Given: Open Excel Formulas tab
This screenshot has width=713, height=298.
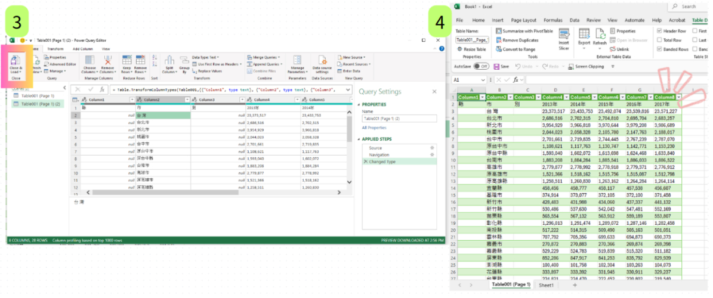Looking at the screenshot, I should [553, 20].
